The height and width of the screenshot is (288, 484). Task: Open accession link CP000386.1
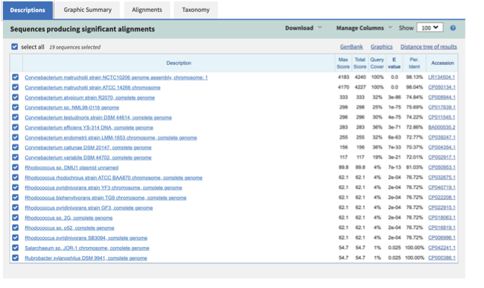442,257
